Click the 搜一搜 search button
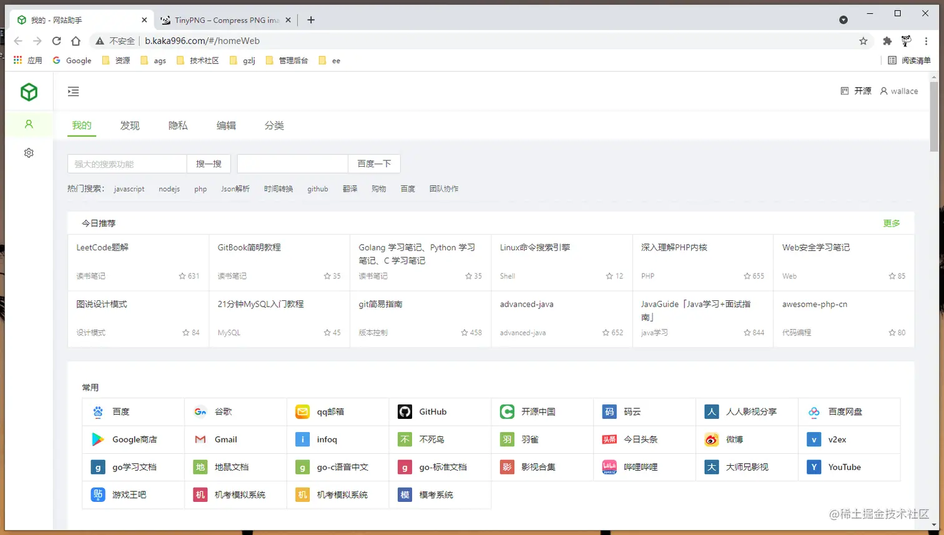Screen dimensions: 944x535 [x=209, y=164]
